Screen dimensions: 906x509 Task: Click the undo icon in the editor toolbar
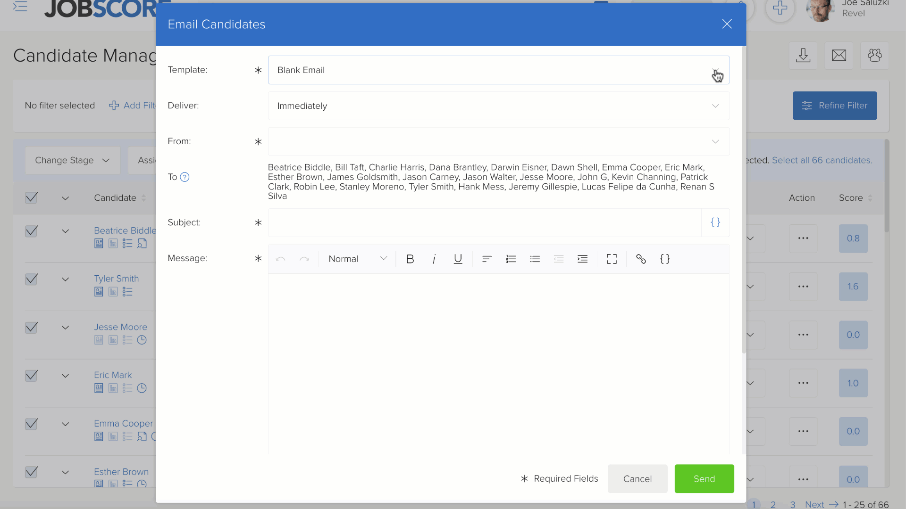[x=281, y=259]
